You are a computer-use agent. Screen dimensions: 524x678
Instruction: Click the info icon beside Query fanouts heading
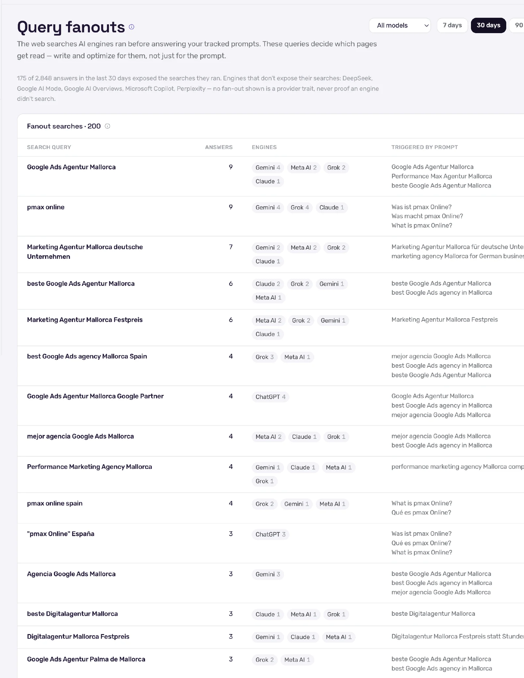(x=131, y=27)
